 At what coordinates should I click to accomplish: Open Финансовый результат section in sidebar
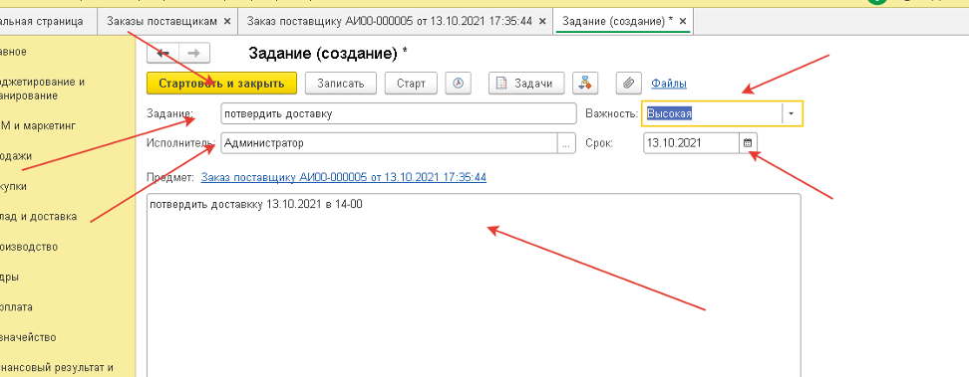pos(57,368)
